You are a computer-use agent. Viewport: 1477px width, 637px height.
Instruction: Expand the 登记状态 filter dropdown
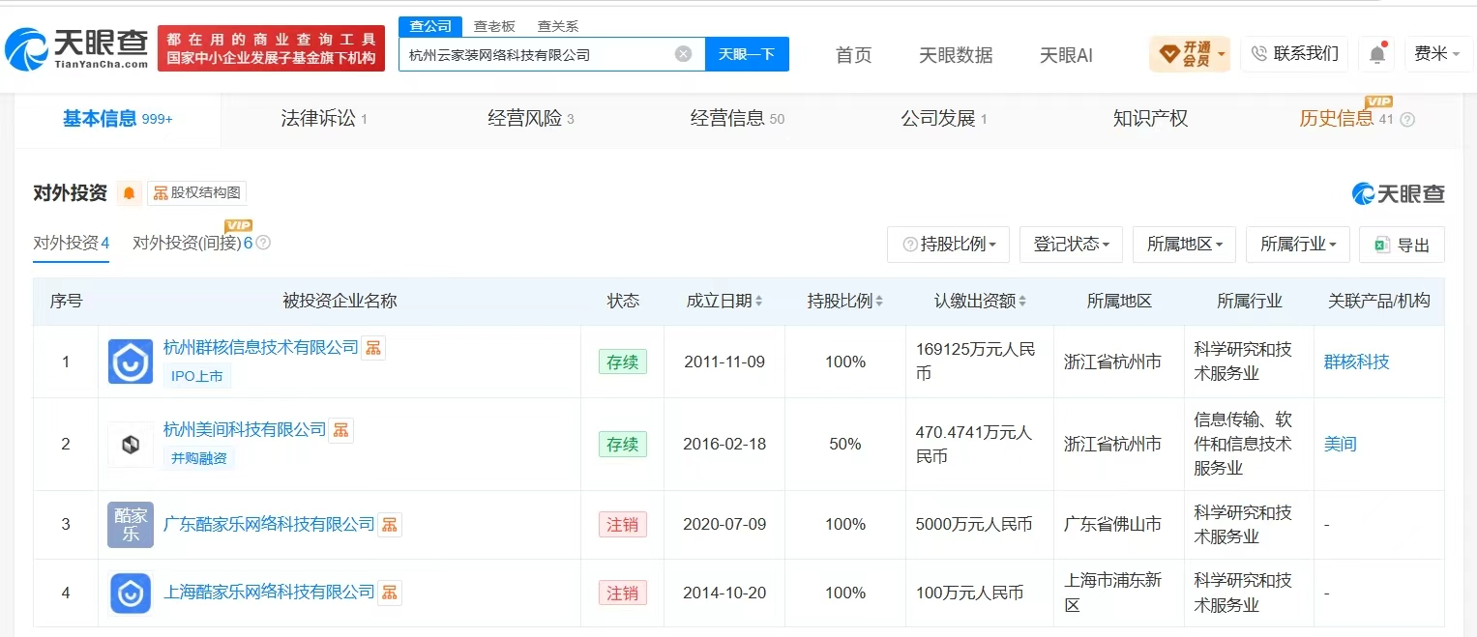point(1071,245)
